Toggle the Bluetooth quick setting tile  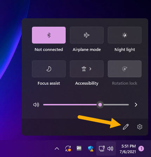49,35
